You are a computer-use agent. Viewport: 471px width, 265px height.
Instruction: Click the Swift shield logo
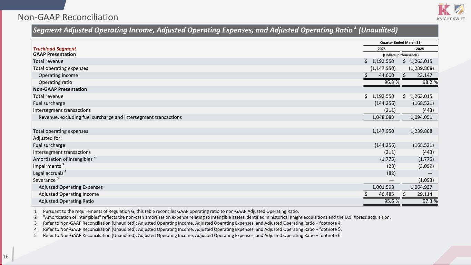pos(458,9)
